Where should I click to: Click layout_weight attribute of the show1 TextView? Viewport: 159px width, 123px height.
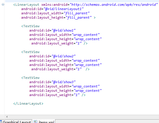point(56,44)
